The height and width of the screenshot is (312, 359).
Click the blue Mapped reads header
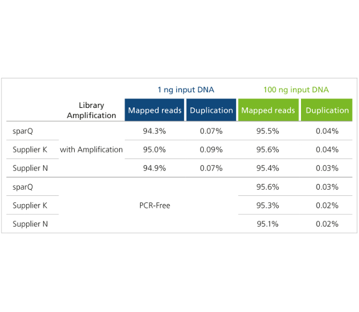pyautogui.click(x=155, y=110)
